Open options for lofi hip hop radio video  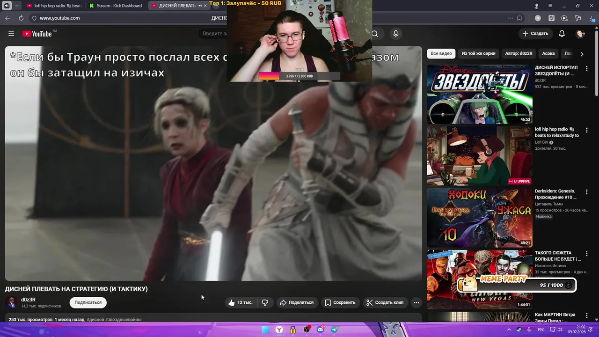tap(587, 130)
